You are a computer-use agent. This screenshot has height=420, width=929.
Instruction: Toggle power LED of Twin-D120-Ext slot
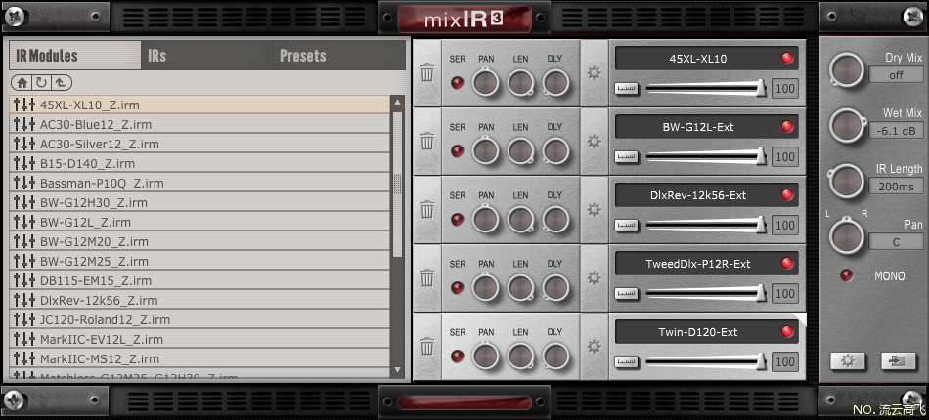tap(787, 331)
